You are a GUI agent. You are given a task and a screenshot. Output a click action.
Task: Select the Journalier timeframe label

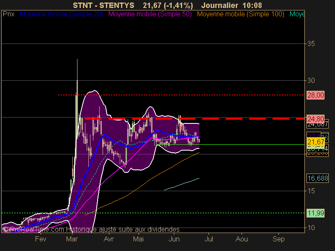tap(219, 5)
